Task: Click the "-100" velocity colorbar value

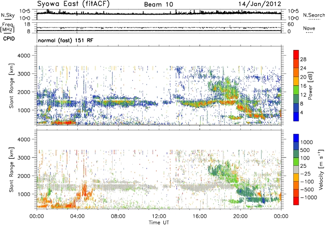Action: 307,182
